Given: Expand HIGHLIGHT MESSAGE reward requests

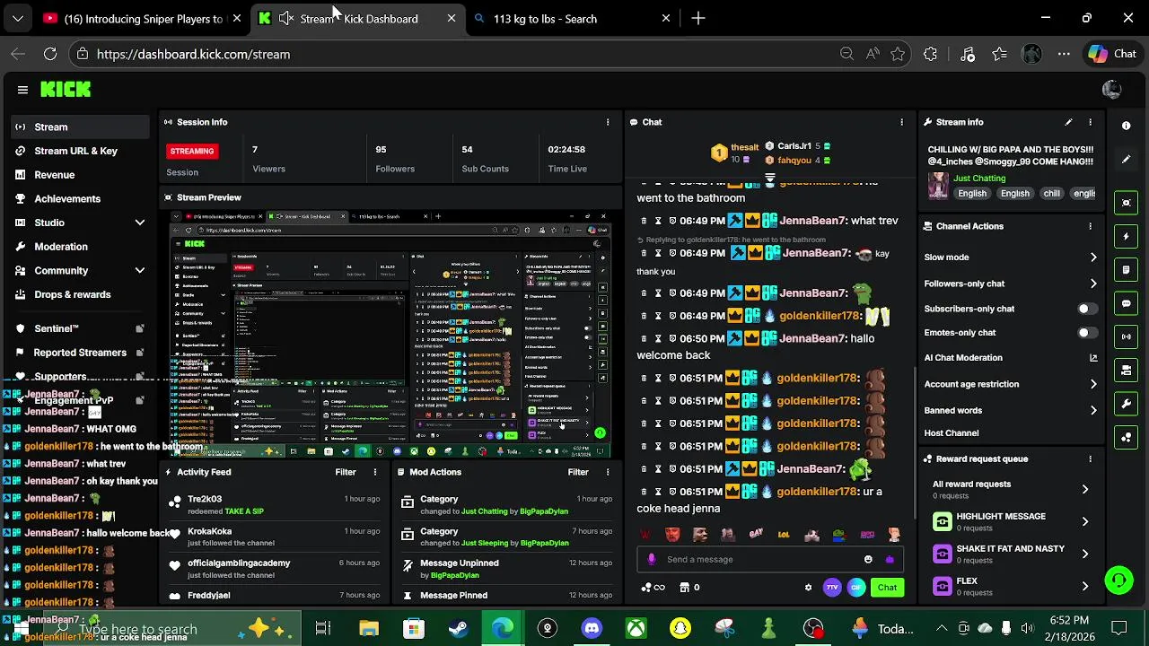Looking at the screenshot, I should click(1085, 521).
